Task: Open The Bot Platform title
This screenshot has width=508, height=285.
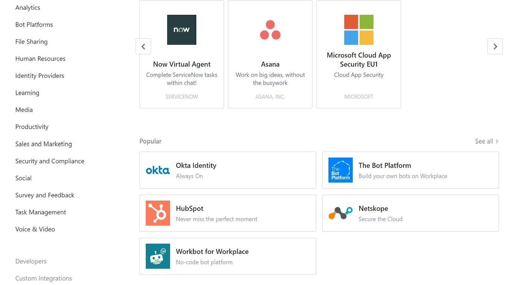Action: [x=385, y=165]
